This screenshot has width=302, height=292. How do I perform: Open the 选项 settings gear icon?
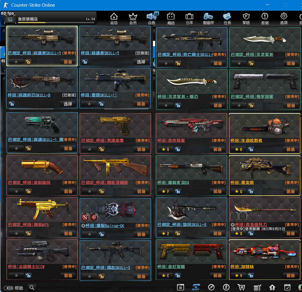[284, 19]
